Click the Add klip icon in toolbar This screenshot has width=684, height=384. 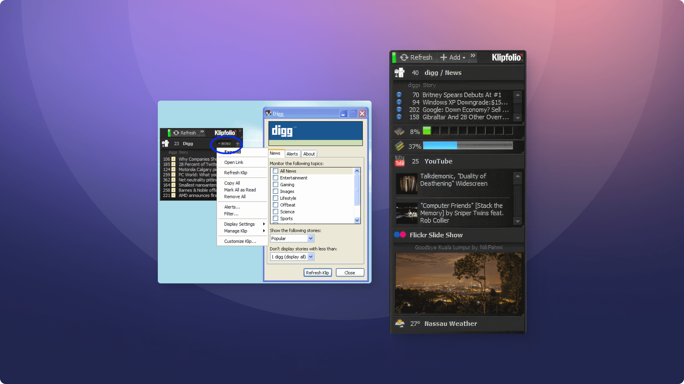click(x=451, y=57)
